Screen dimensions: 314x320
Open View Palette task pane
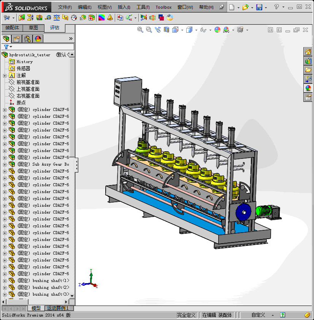tap(308, 79)
